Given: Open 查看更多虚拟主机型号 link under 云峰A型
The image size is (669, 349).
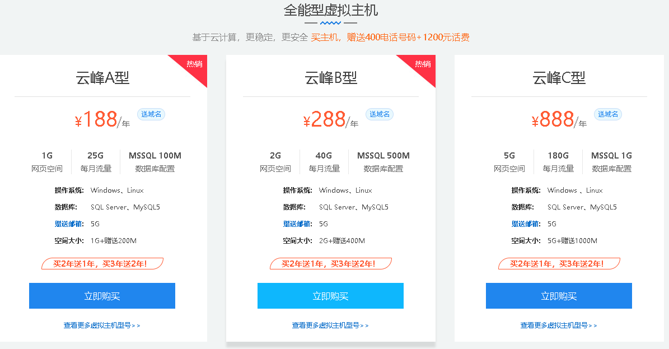Looking at the screenshot, I should pos(101,325).
